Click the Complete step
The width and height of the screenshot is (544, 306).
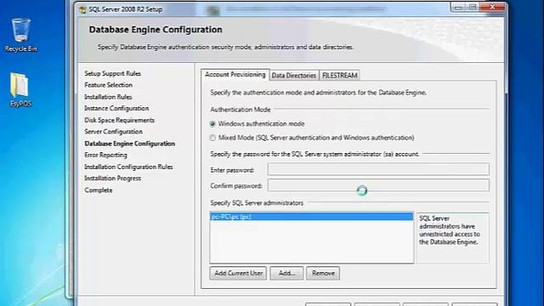click(99, 190)
